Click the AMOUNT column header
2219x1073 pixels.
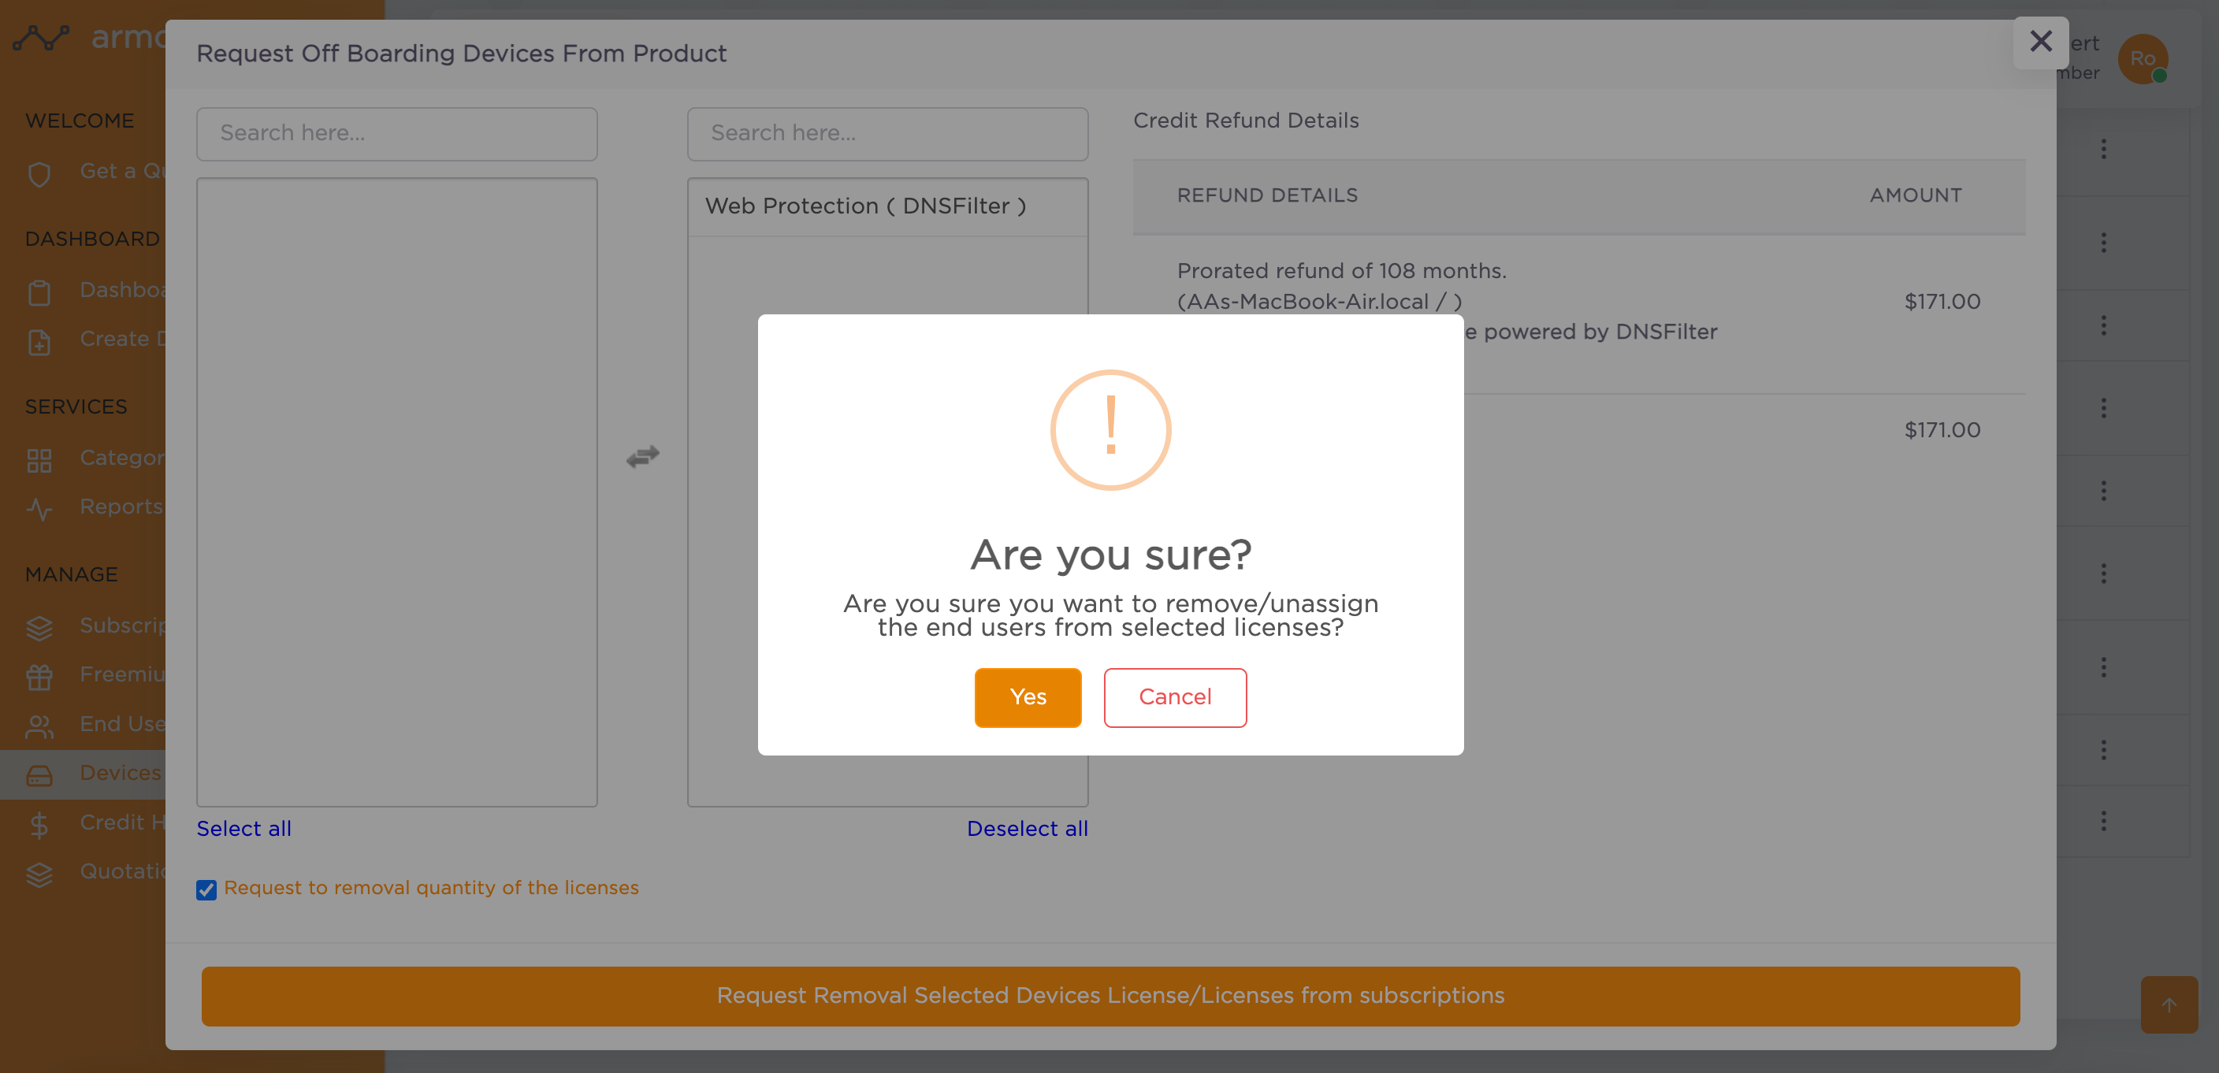pyautogui.click(x=1916, y=195)
